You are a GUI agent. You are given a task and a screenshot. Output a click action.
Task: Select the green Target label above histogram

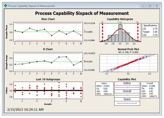[120, 22]
